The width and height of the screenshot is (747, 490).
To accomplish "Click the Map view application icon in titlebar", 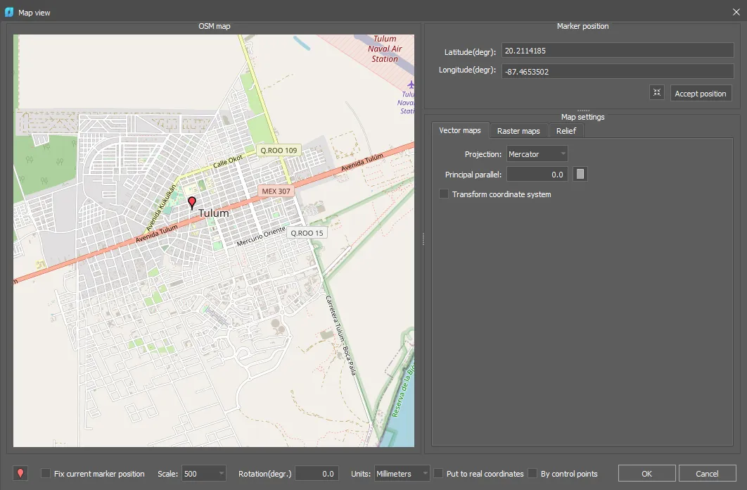I will point(8,12).
